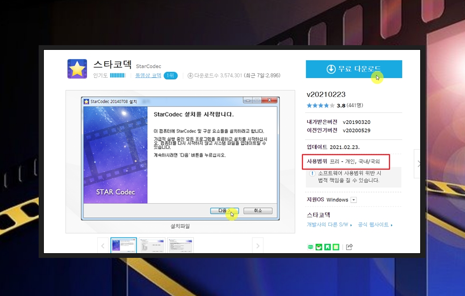This screenshot has height=296, width=465.
Task: Open 개발사의 다른 S/W link
Action: coord(329,224)
